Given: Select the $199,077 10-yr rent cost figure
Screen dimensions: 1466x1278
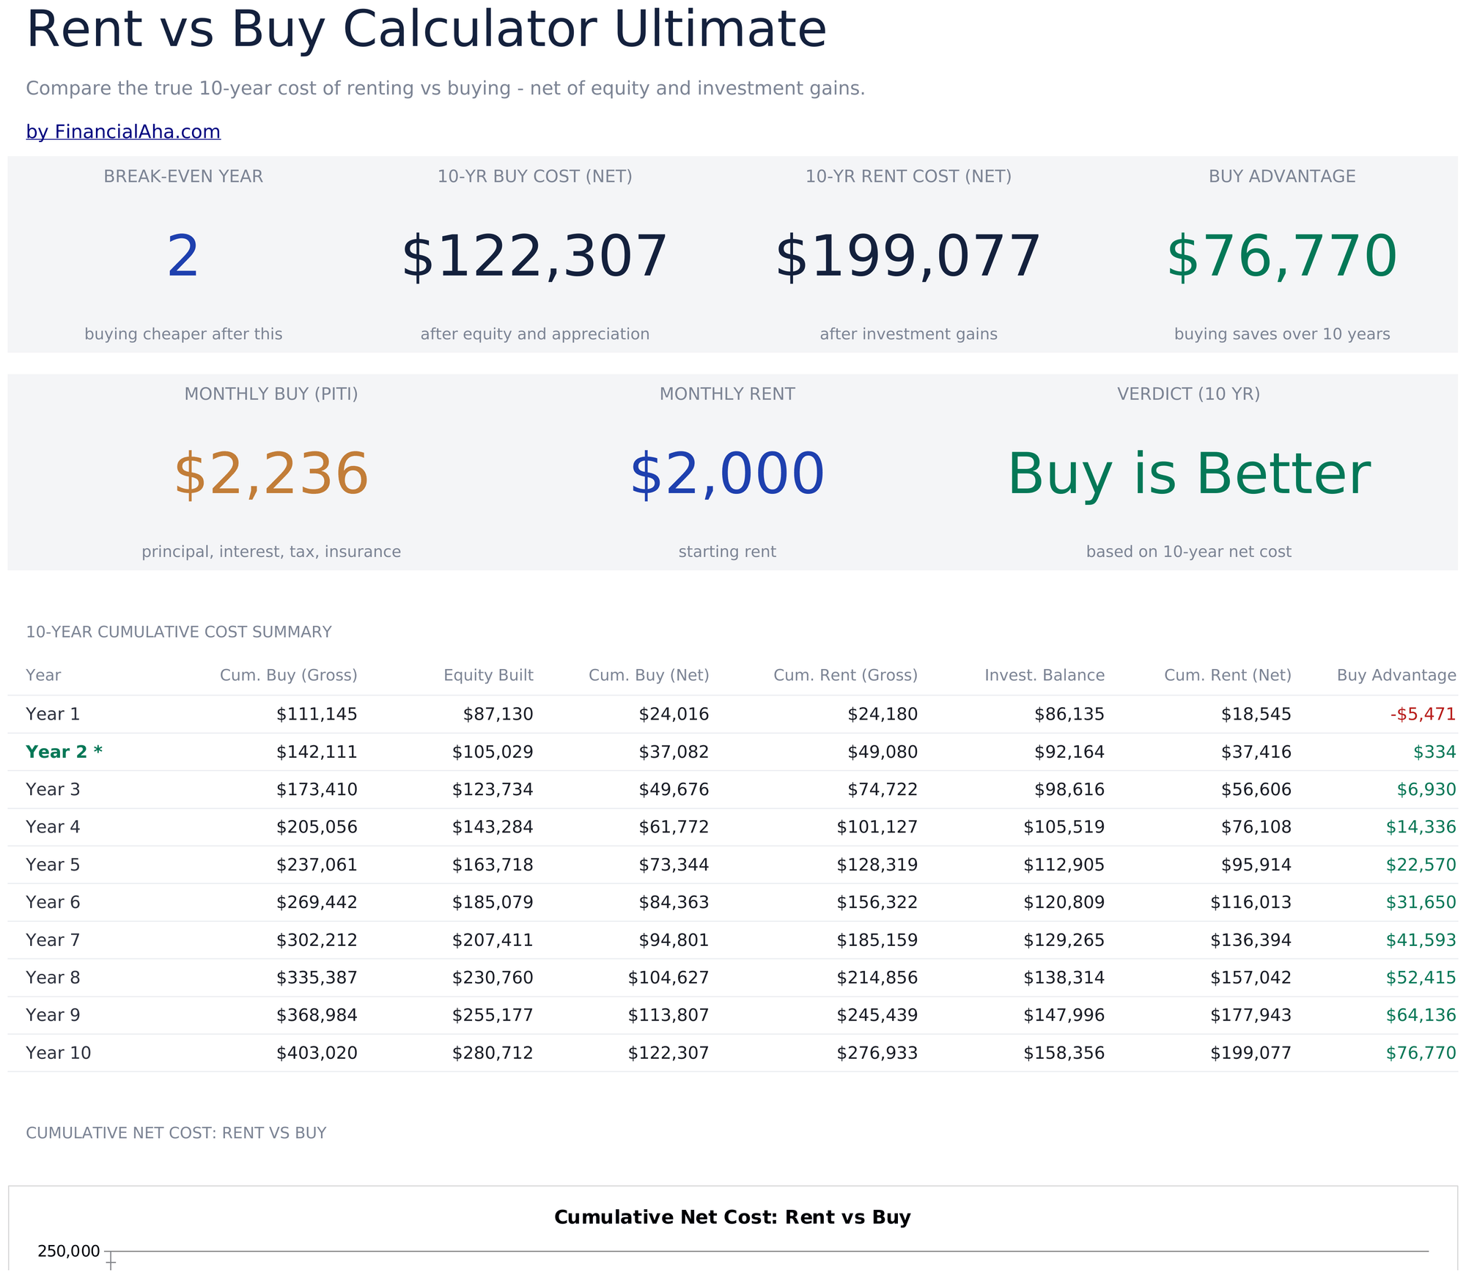Looking at the screenshot, I should click(x=908, y=257).
